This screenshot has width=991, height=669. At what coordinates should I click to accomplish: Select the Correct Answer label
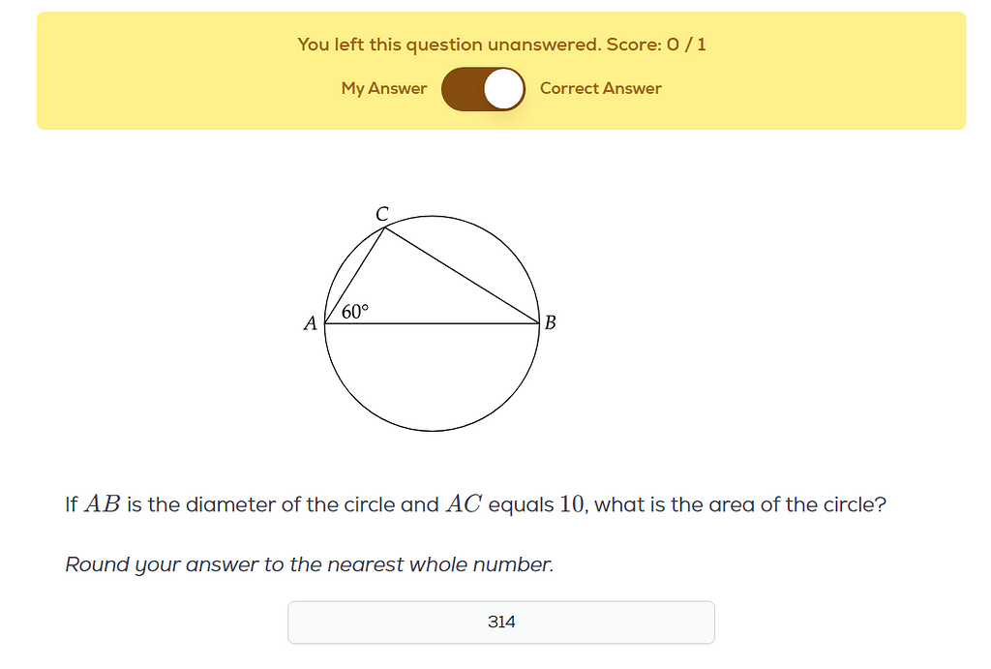click(600, 88)
